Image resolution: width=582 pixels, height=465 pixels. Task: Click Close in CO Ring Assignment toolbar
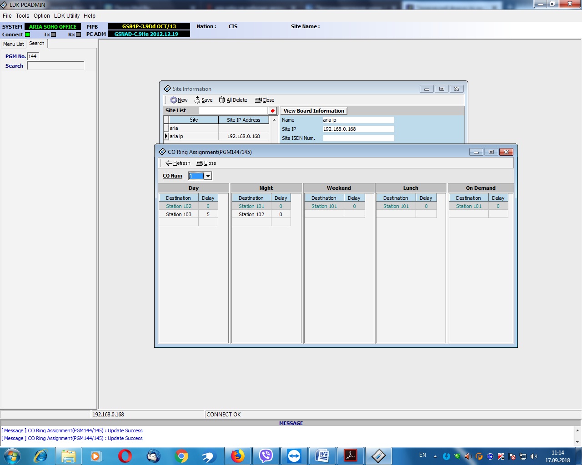[206, 163]
